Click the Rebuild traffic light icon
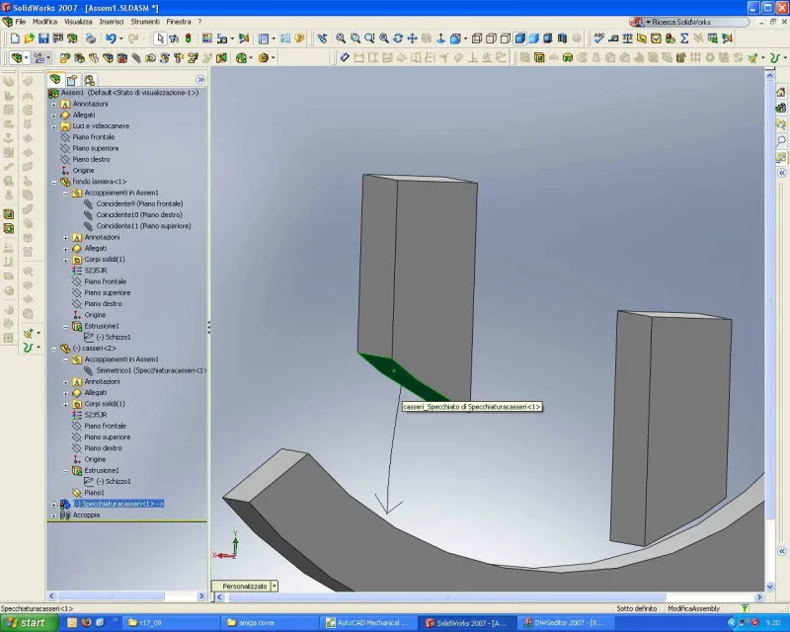 pos(188,39)
